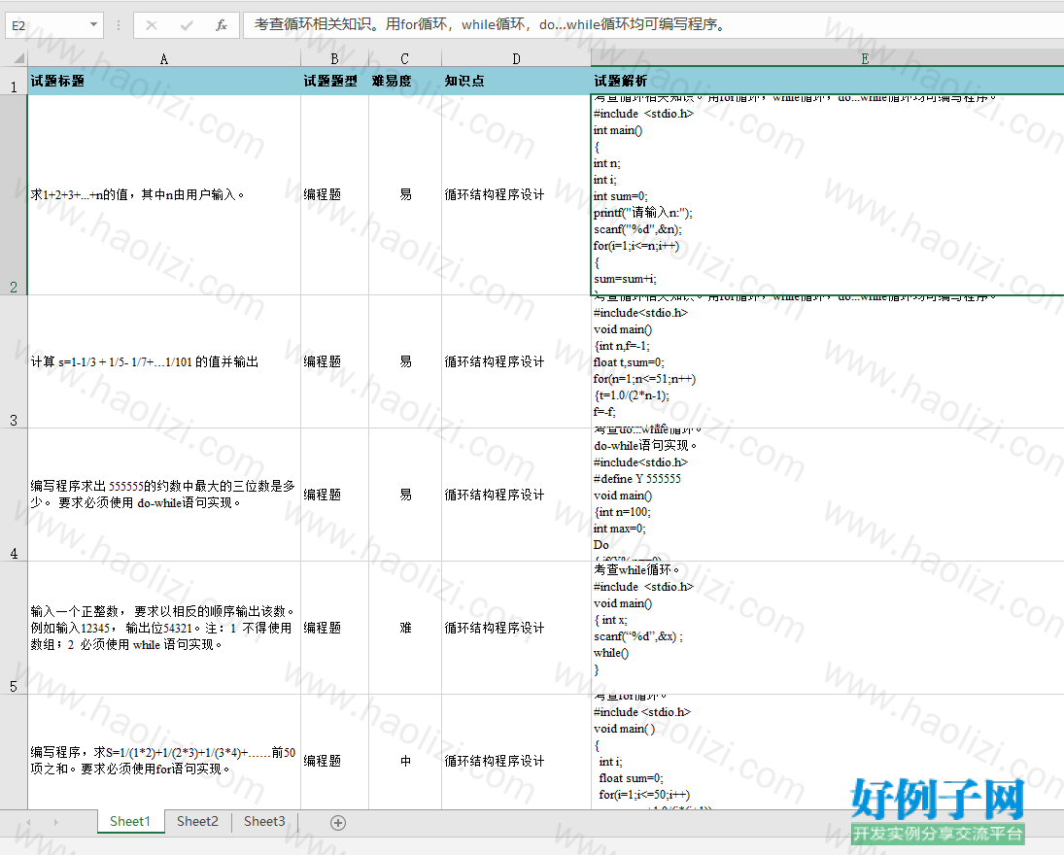Click next sheet navigation arrow
This screenshot has width=1064, height=855.
[x=55, y=822]
